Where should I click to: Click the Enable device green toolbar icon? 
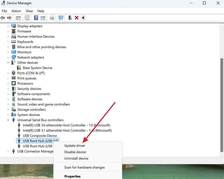click(x=70, y=18)
